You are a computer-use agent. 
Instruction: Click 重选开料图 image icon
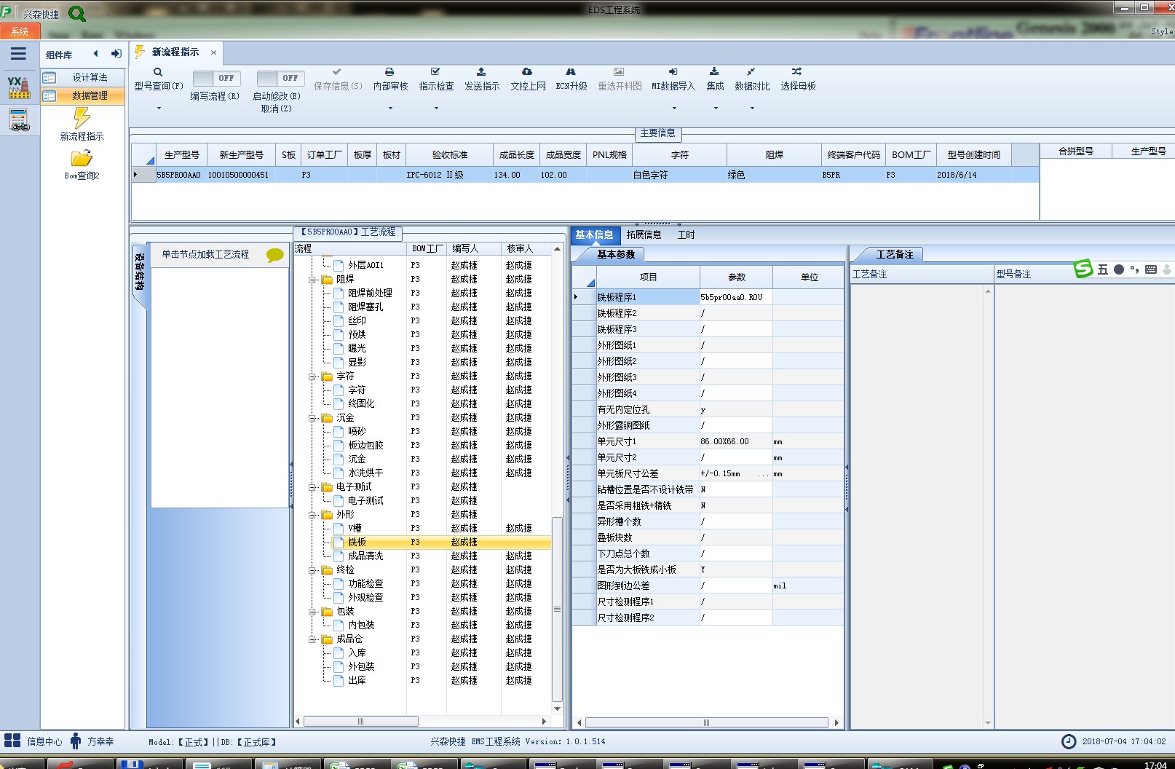619,72
